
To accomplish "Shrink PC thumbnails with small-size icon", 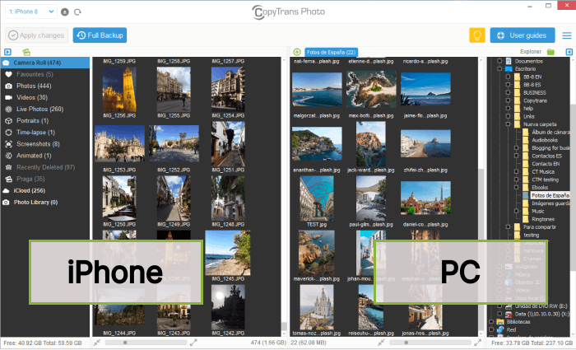I will pyautogui.click(x=381, y=343).
